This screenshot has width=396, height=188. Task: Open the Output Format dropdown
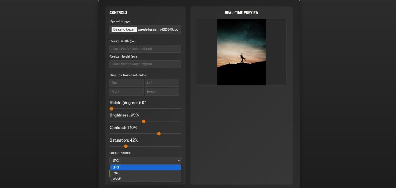145,161
